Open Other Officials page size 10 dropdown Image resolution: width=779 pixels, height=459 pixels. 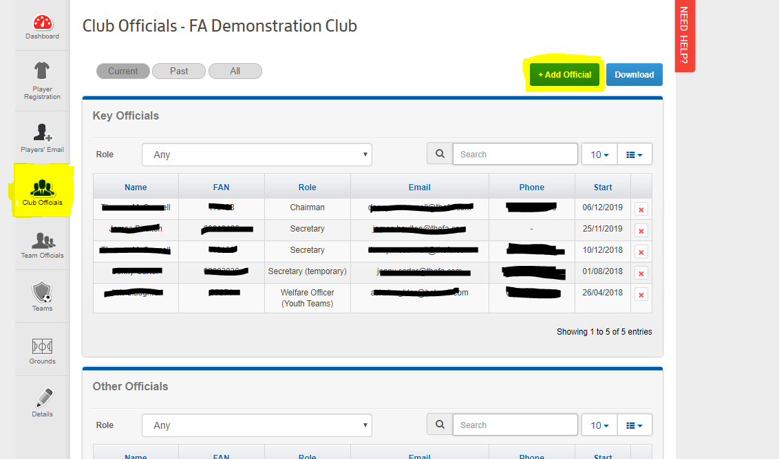tap(599, 425)
